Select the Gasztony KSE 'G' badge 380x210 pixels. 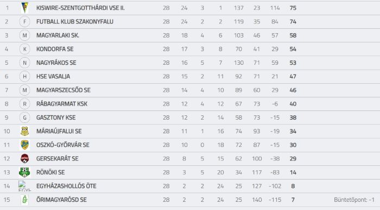25,118
